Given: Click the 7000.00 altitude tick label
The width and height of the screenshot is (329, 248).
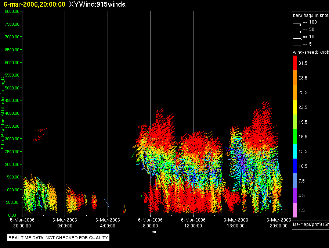Looking at the screenshot, I should coord(12,37).
